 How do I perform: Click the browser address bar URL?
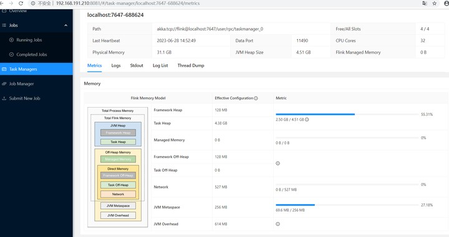128,4
